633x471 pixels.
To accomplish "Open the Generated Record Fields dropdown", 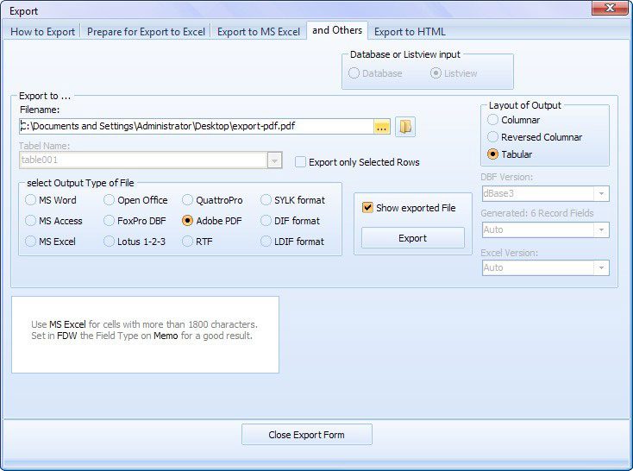I will pos(601,229).
